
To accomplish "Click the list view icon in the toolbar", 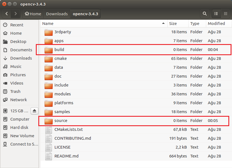I will pyautogui.click(x=216, y=14).
